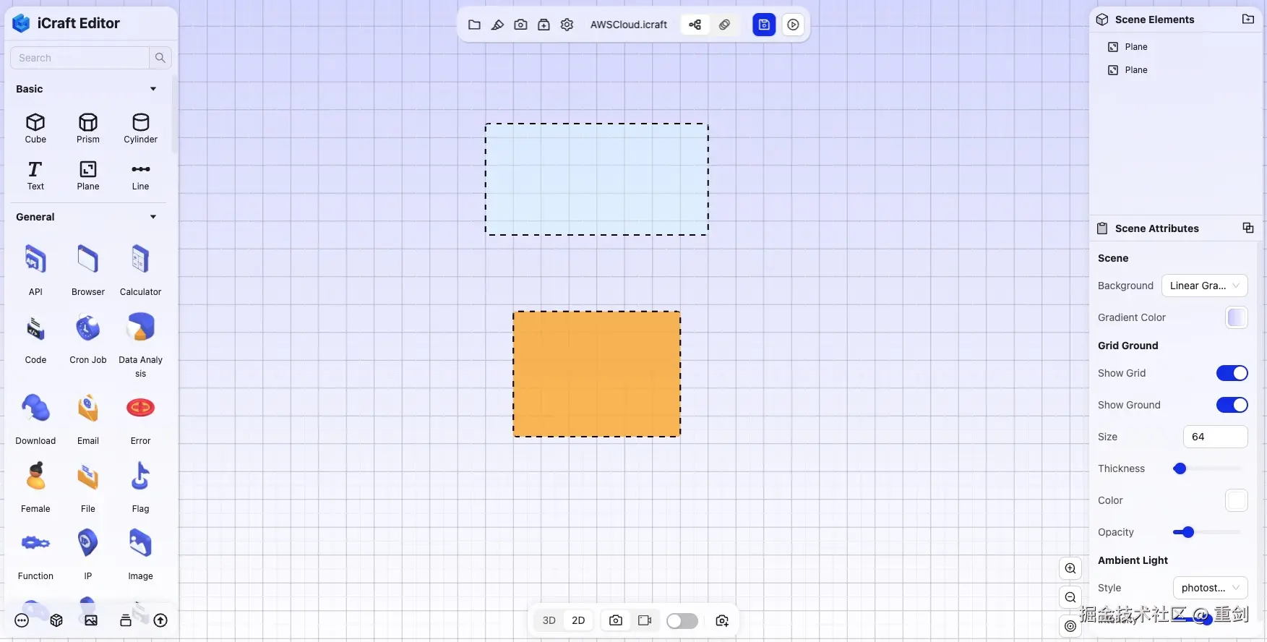
Task: Zoom out on the canvas
Action: [x=1070, y=597]
